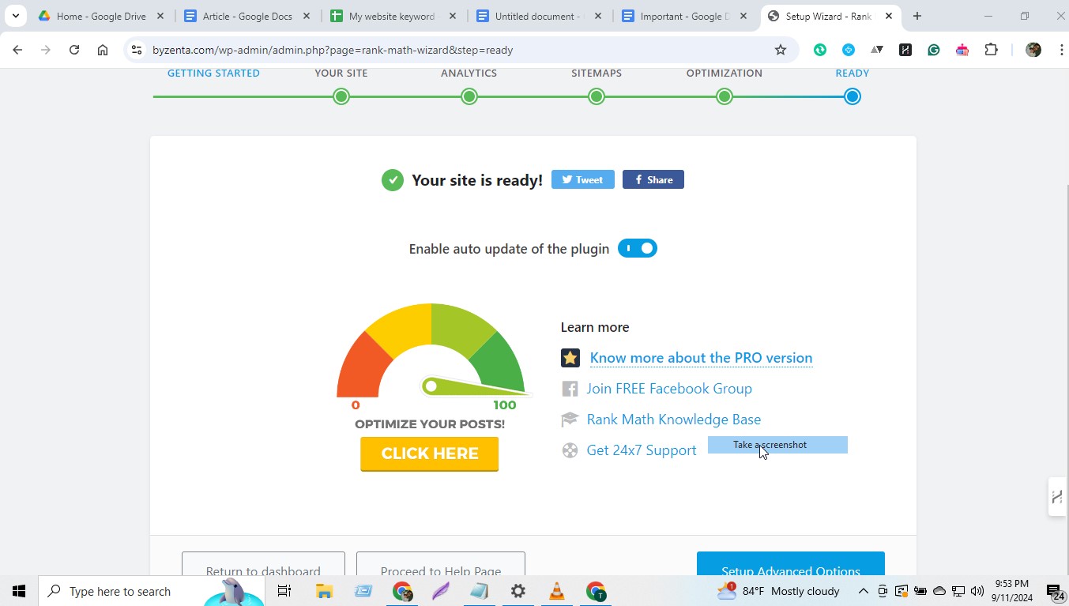Open Know more about the PRO version link
This screenshot has height=606, width=1069.
(701, 358)
